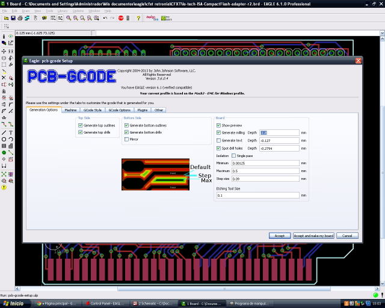Screen dimensions: 385x308
Task: Open a file with the Open toolbar icon
Action: pos(7,18)
